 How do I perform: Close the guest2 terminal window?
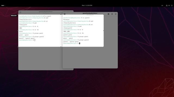point(116,14)
